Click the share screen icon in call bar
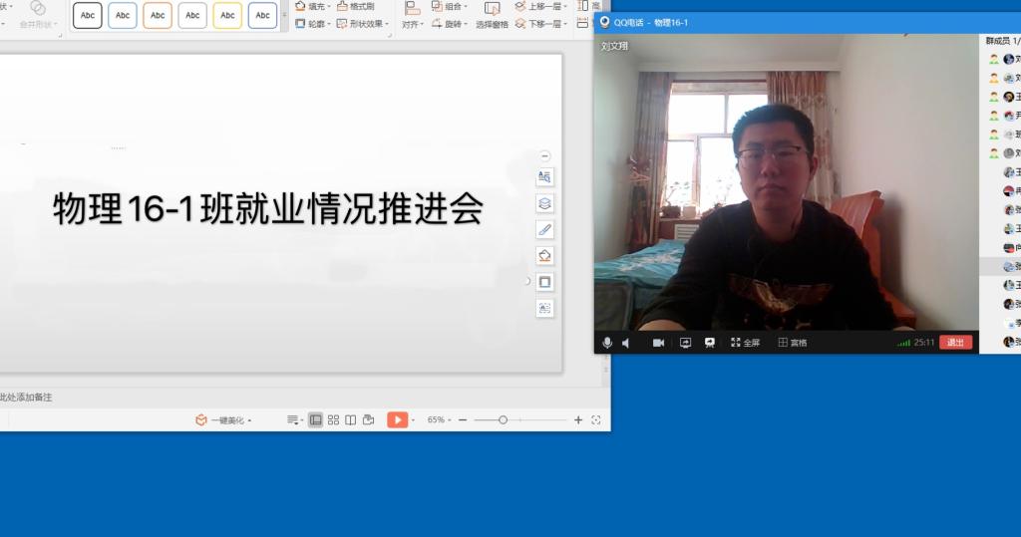The height and width of the screenshot is (537, 1021). point(686,343)
